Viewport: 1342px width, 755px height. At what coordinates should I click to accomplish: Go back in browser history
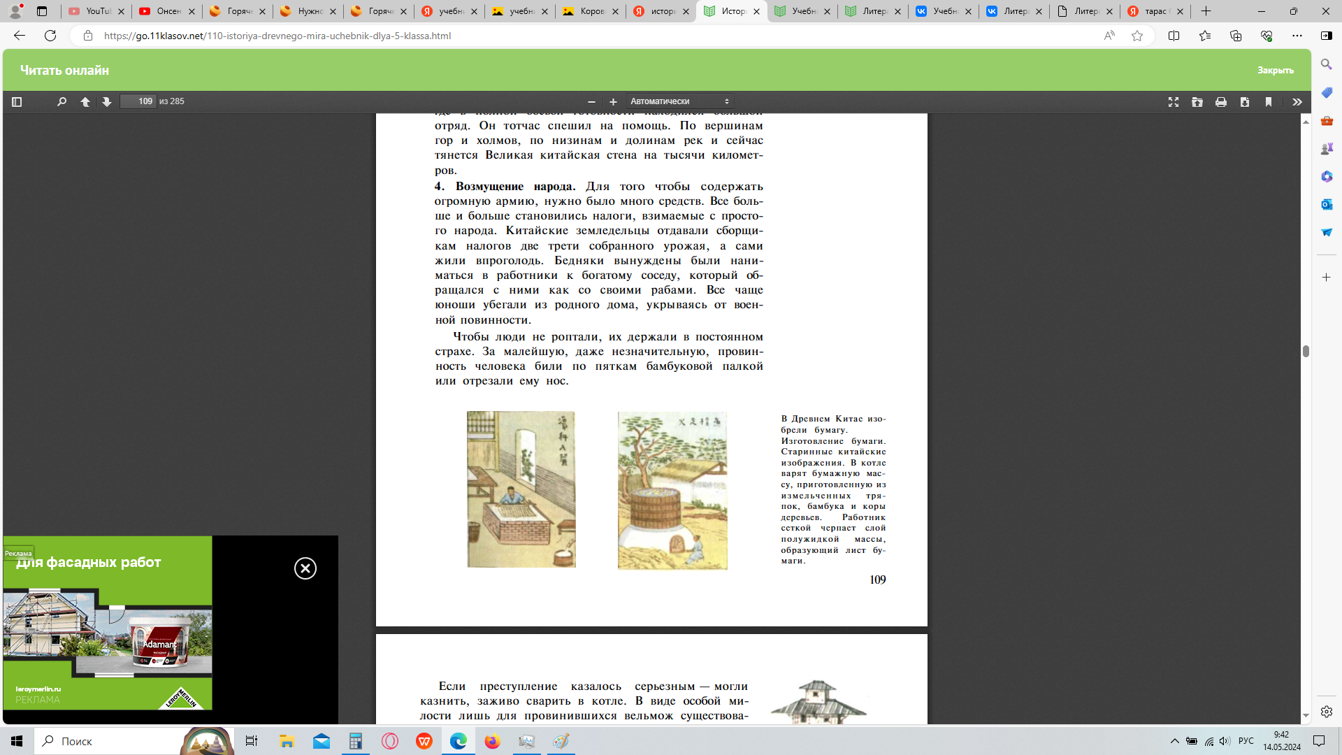[x=20, y=36]
